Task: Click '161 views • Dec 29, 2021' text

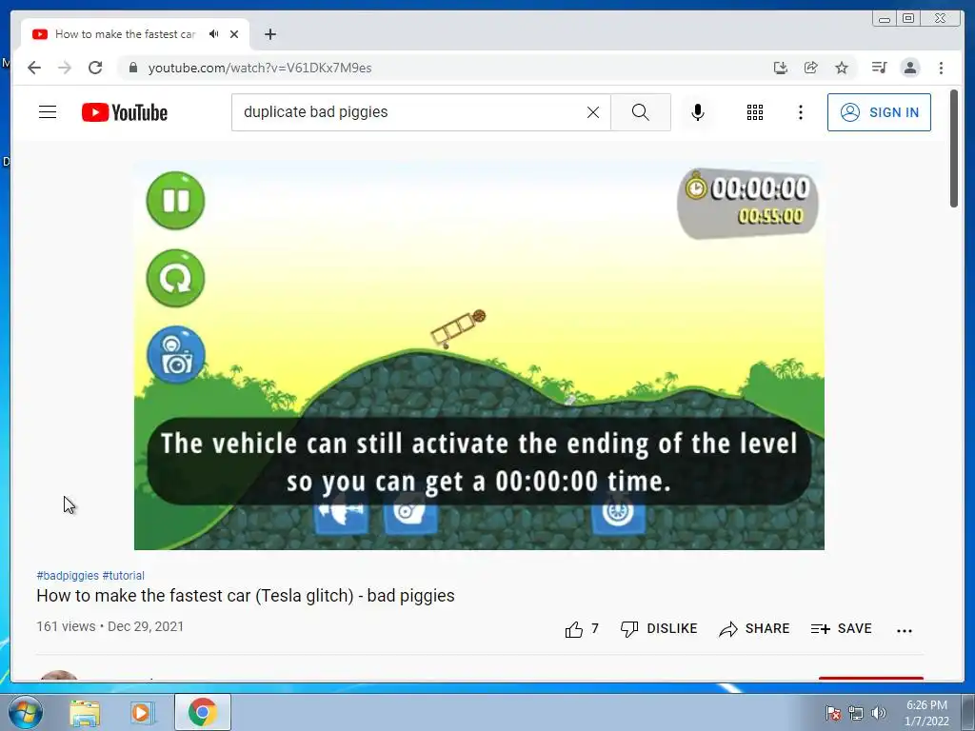Action: (110, 626)
